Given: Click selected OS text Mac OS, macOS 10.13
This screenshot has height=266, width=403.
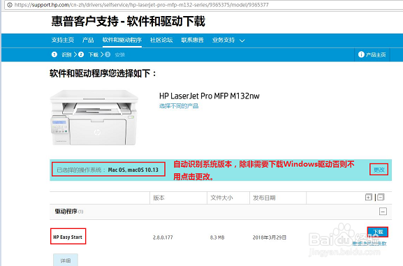Looking at the screenshot, I should 133,170.
